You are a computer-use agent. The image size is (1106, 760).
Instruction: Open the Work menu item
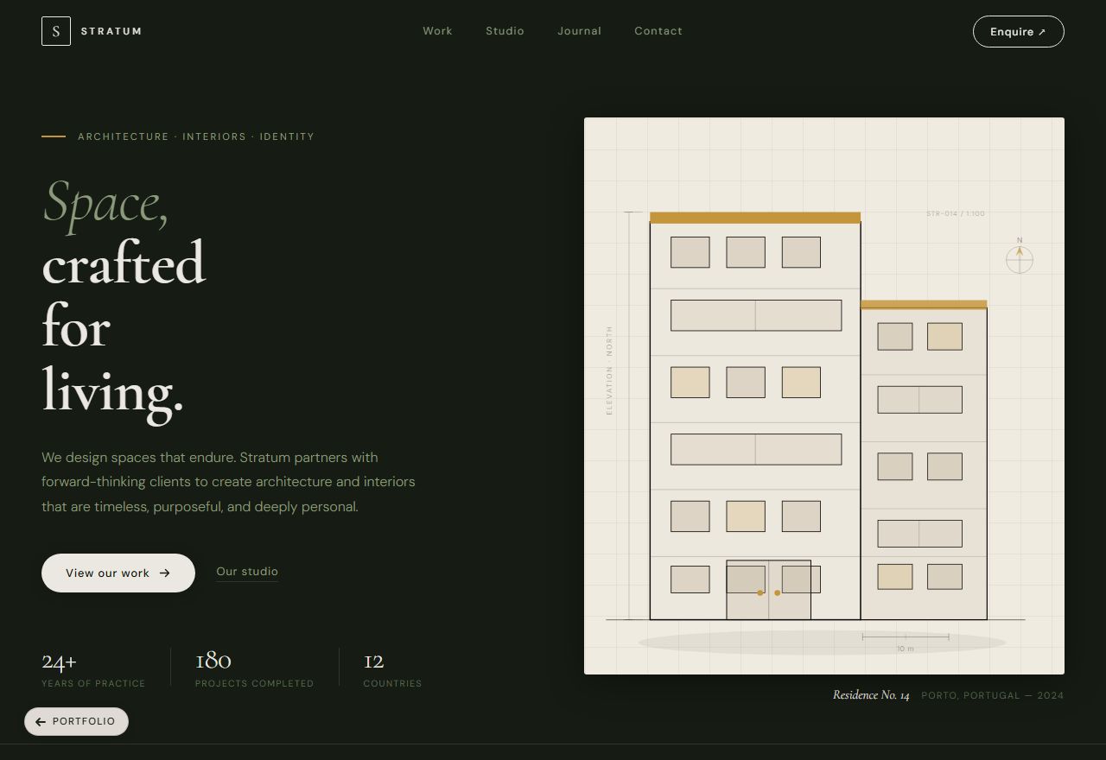(437, 31)
